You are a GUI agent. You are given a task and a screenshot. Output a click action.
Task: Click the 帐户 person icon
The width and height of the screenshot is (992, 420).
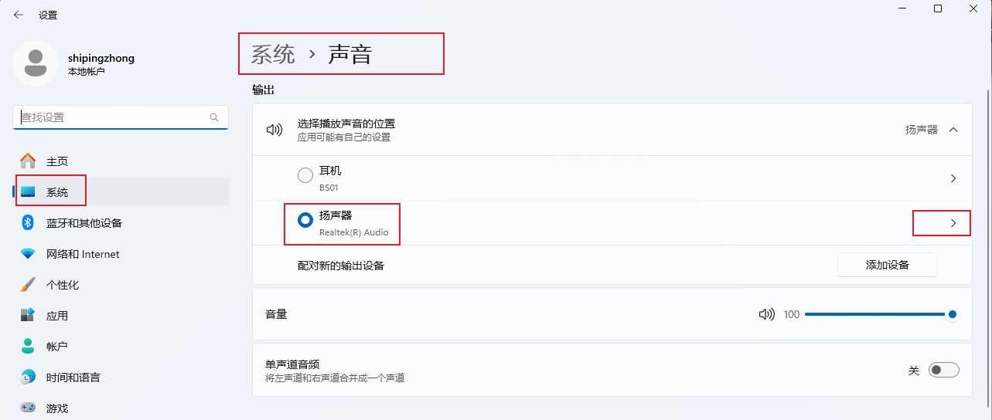(28, 347)
